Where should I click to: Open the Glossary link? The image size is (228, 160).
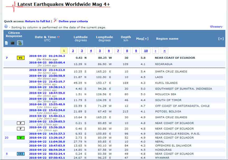click(x=216, y=26)
